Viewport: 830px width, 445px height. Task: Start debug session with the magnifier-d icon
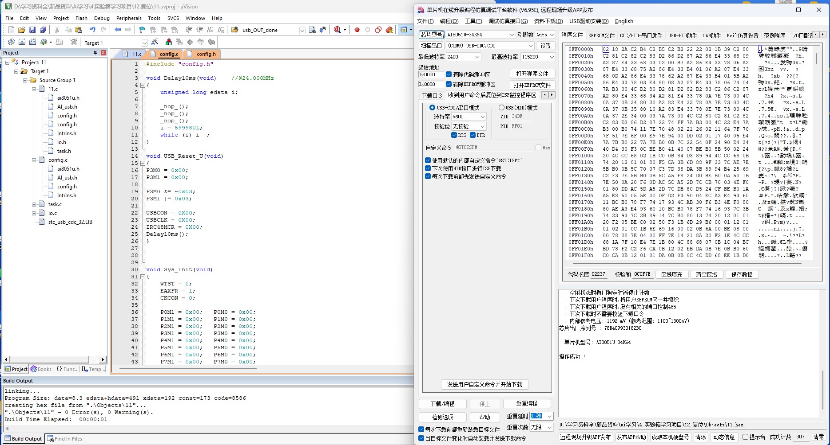pyautogui.click(x=338, y=30)
